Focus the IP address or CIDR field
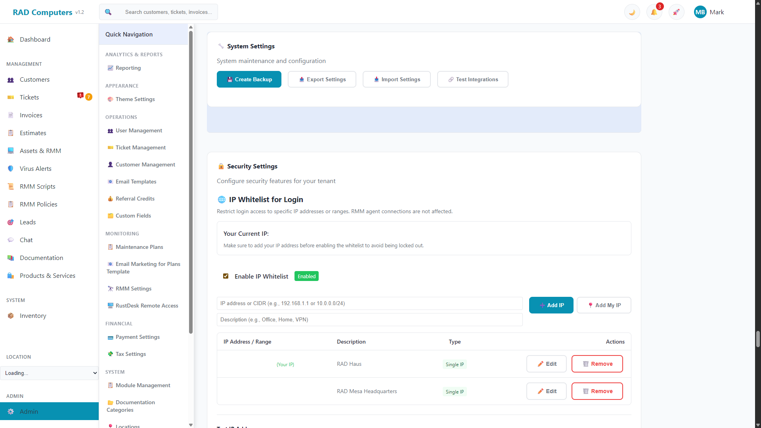Image resolution: width=761 pixels, height=428 pixels. pos(369,303)
